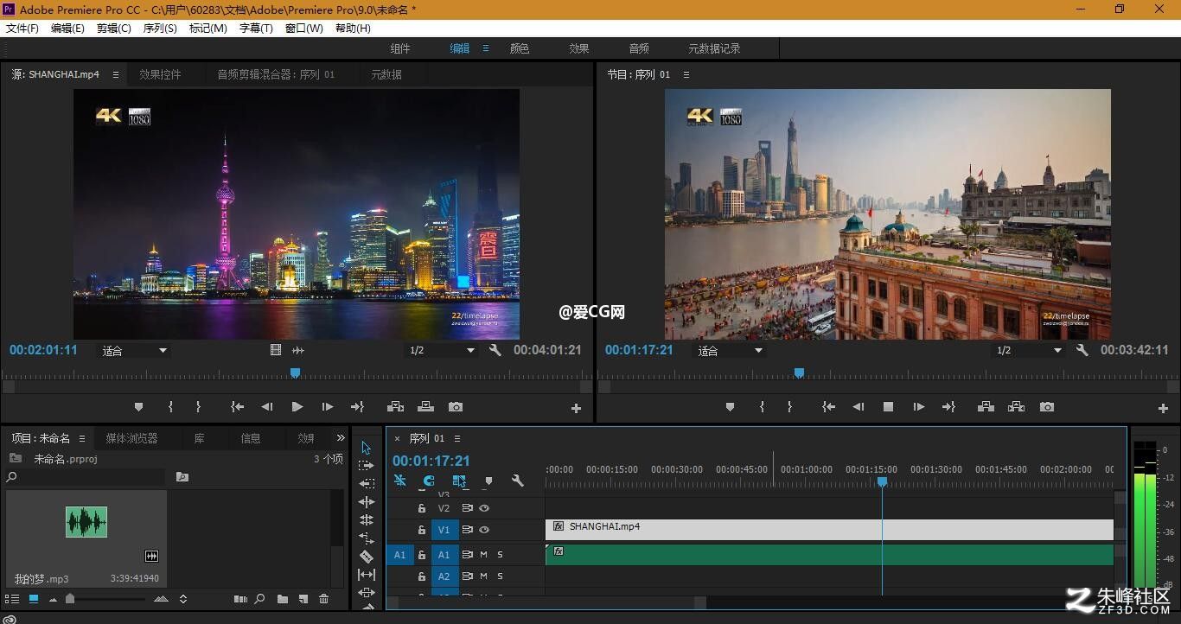Image resolution: width=1181 pixels, height=624 pixels.
Task: Toggle lock on track V1
Action: (422, 530)
